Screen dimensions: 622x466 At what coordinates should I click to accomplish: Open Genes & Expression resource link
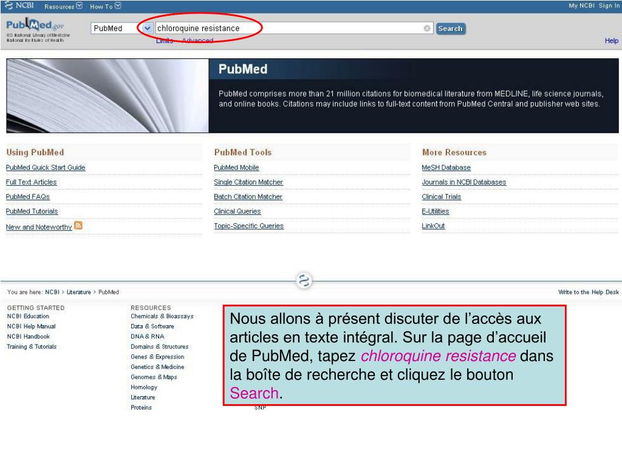click(x=157, y=357)
